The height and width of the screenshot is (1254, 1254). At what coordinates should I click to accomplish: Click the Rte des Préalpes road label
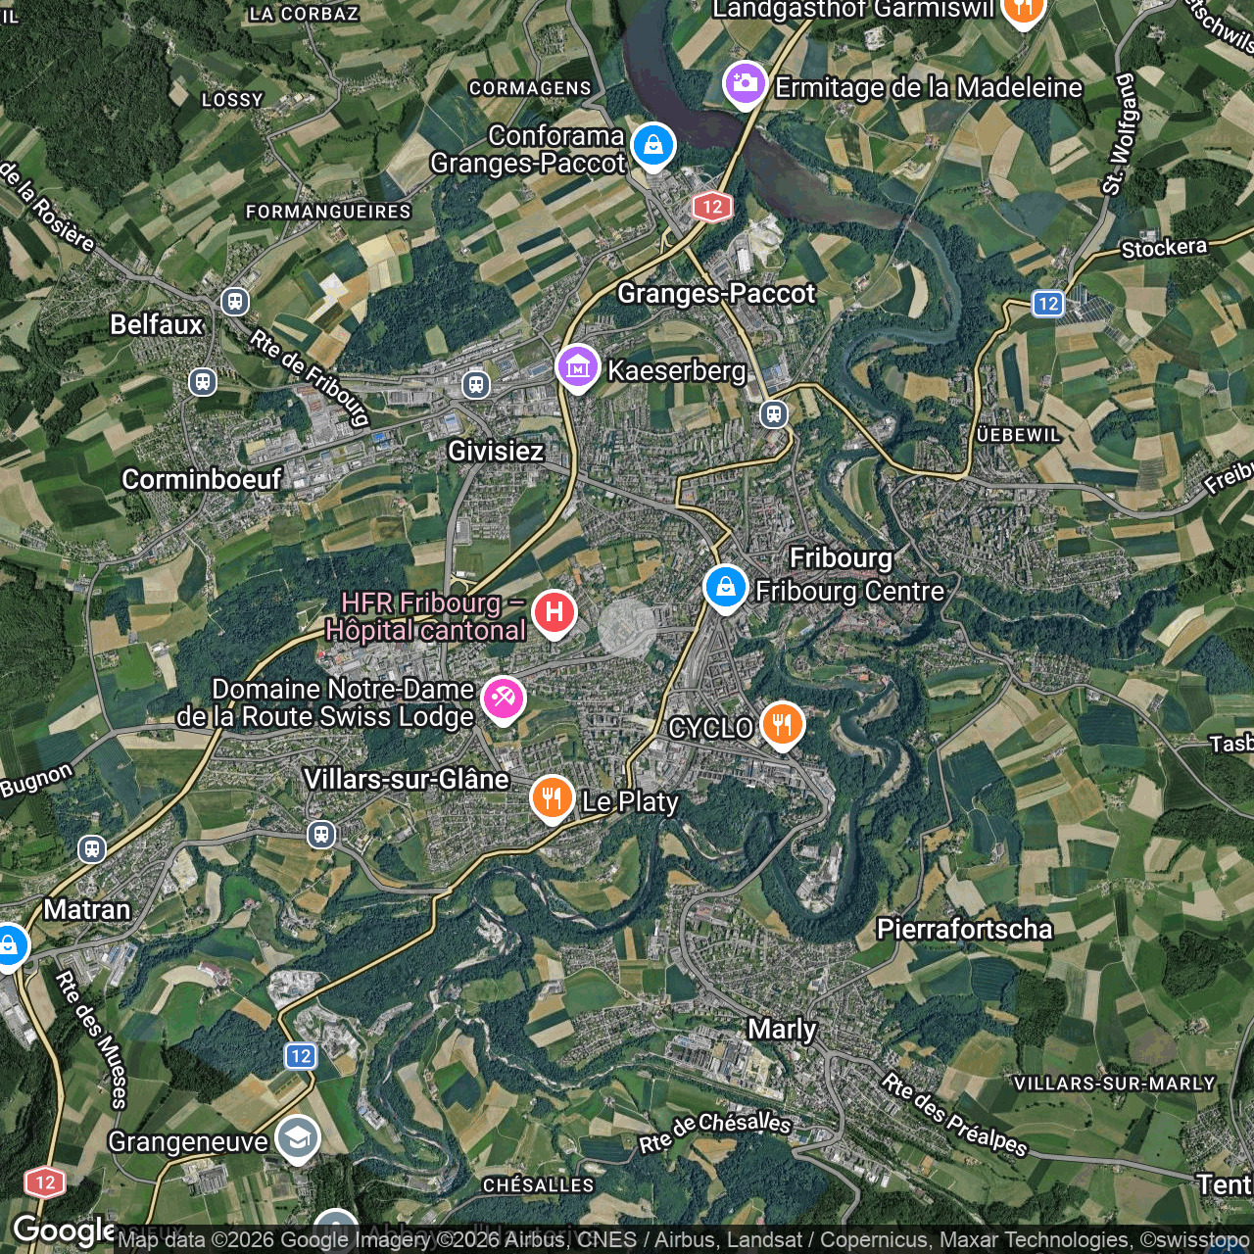[954, 1115]
